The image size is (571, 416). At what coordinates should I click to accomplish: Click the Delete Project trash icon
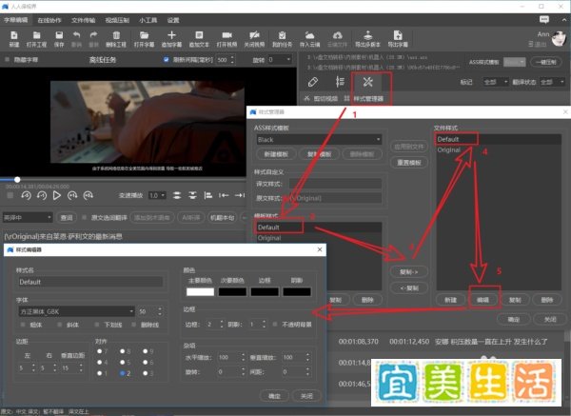point(116,35)
